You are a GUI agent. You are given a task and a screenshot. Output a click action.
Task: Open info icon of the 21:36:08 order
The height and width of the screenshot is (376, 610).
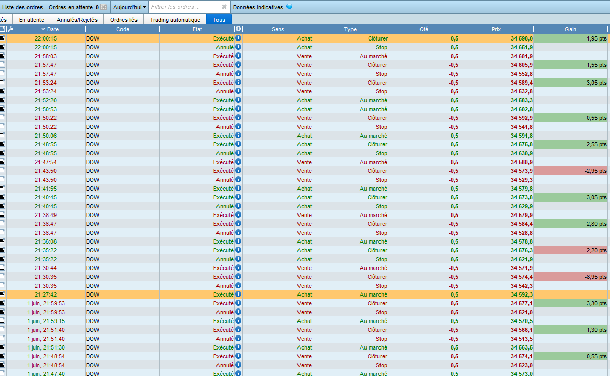pos(238,241)
